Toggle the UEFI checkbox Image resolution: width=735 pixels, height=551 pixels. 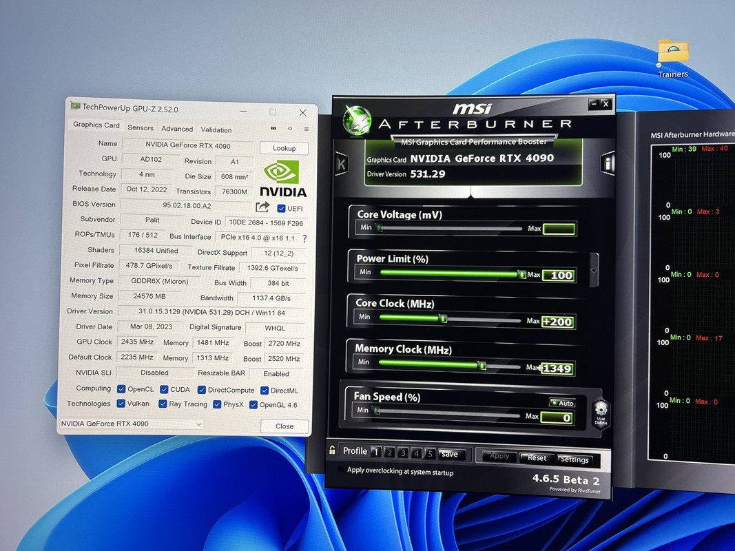(x=281, y=209)
